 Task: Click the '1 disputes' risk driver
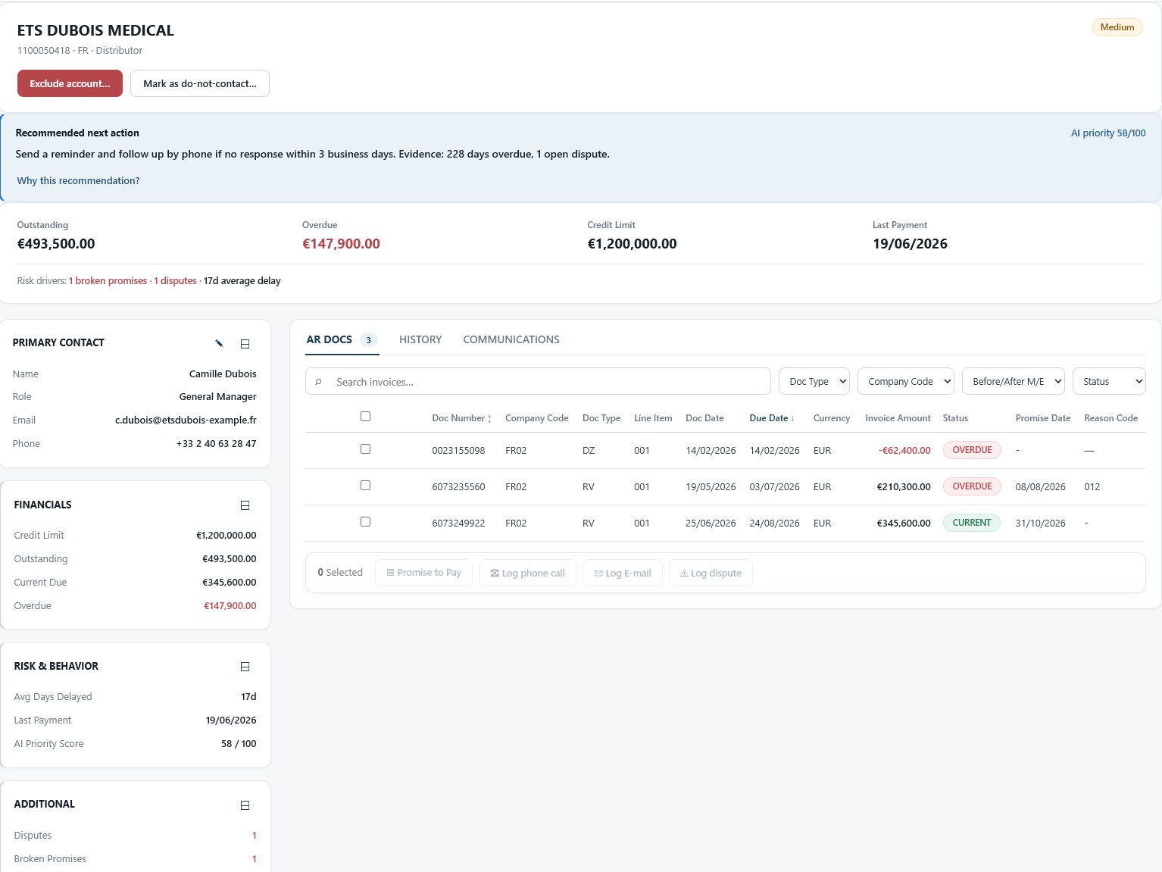click(175, 280)
